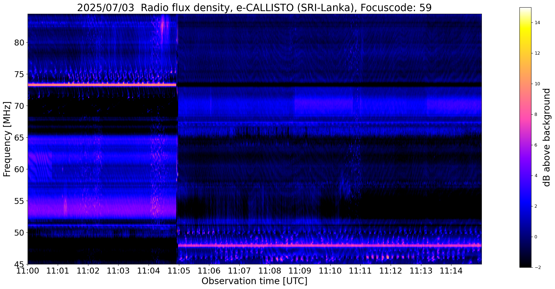The height and width of the screenshot is (289, 555).
Task: Select the "Frequency [MHz]" y-axis label
Action: [7, 139]
